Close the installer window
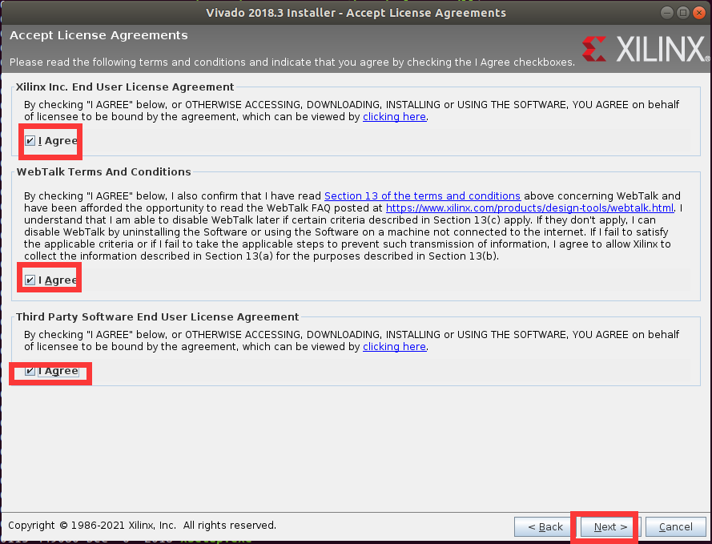This screenshot has width=712, height=544. (699, 13)
